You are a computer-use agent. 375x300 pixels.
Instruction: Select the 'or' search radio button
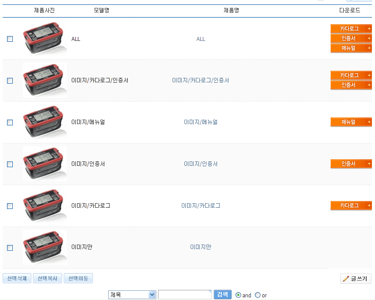(258, 295)
